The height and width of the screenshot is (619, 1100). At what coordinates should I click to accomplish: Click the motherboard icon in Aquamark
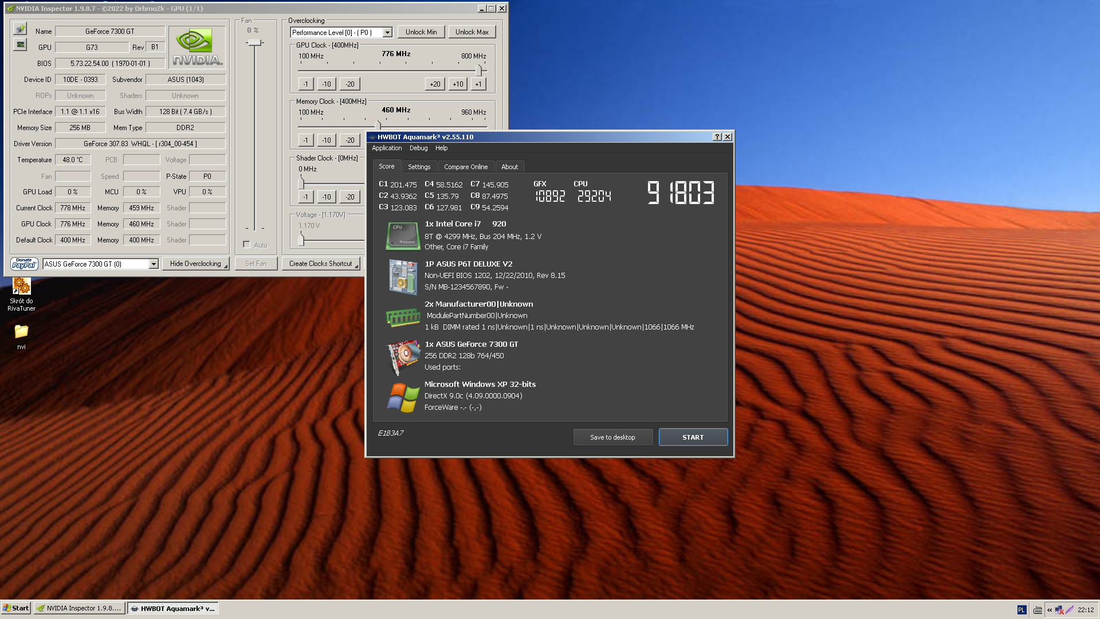(x=403, y=277)
